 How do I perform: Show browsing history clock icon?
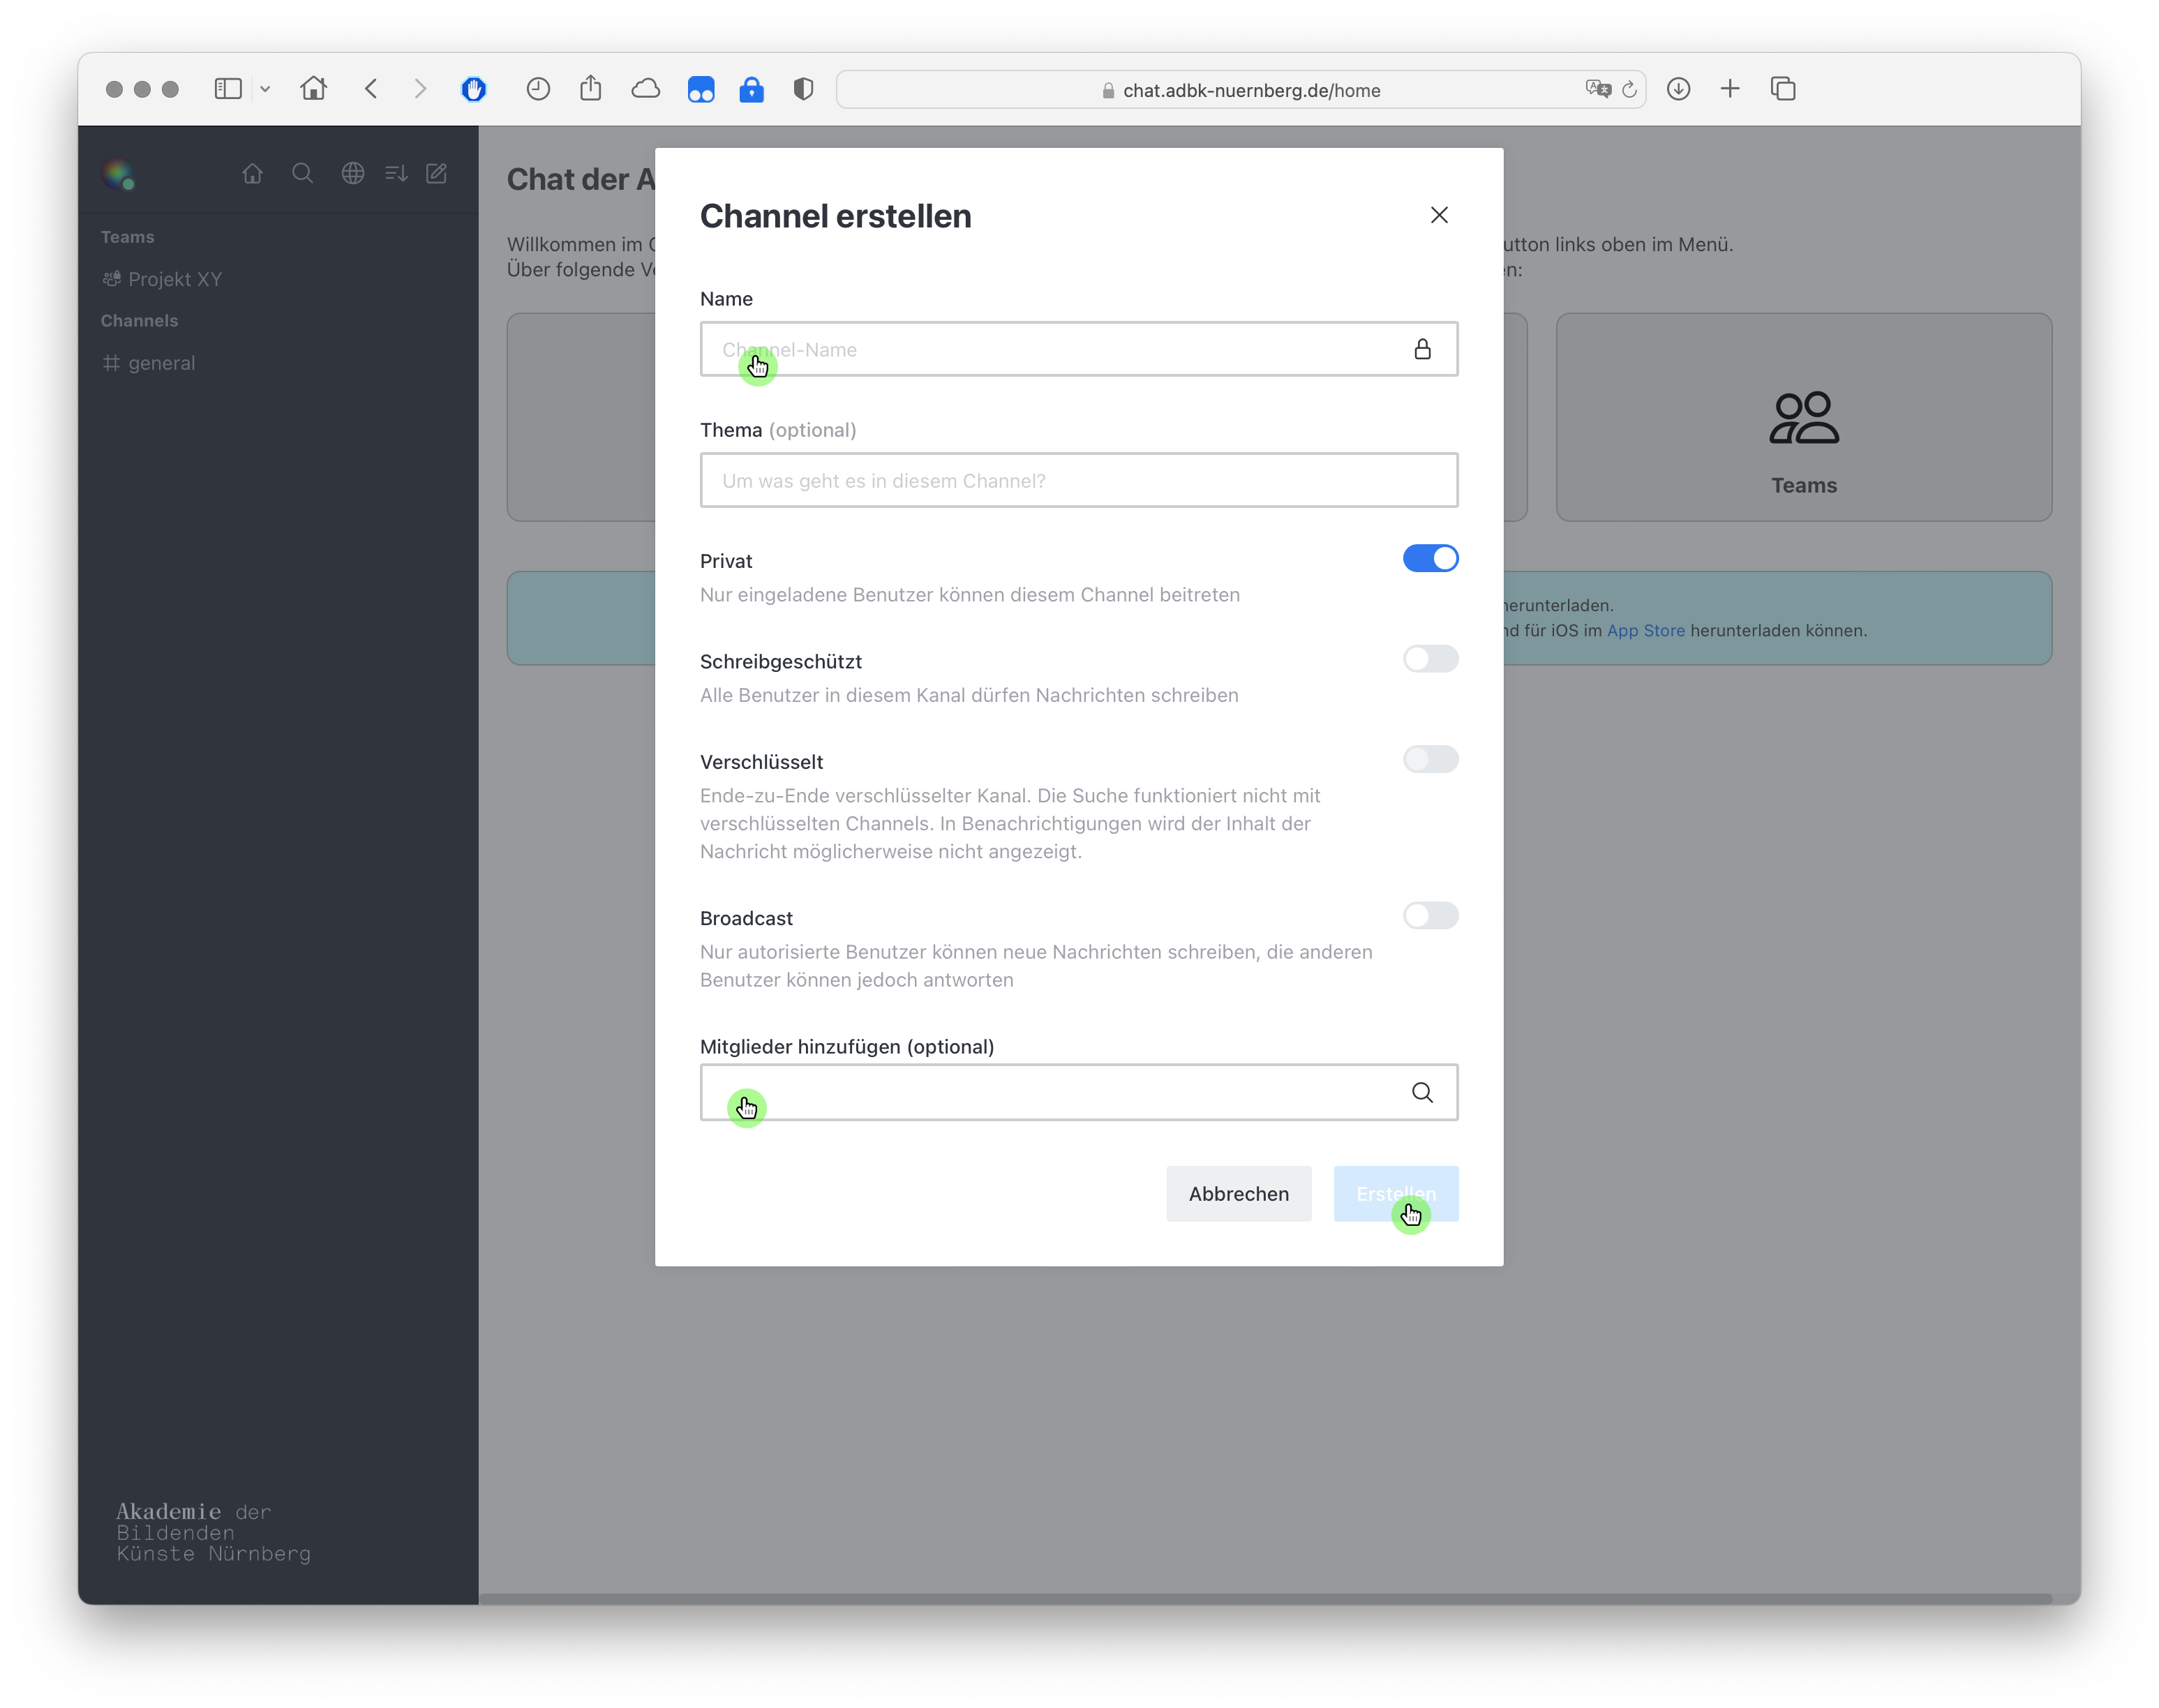538,89
